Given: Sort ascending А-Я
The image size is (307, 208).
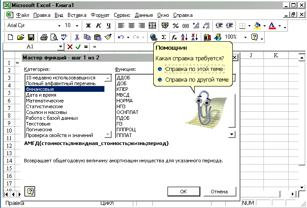Looking at the screenshot, I should [x=184, y=37].
